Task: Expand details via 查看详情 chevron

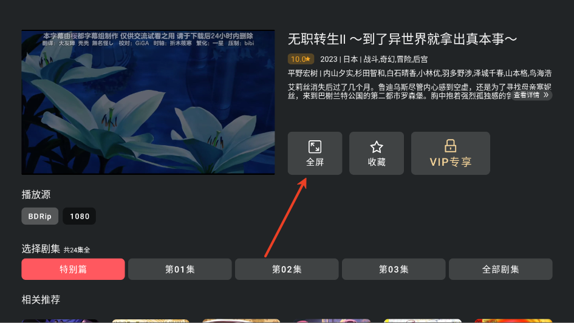Action: (531, 95)
